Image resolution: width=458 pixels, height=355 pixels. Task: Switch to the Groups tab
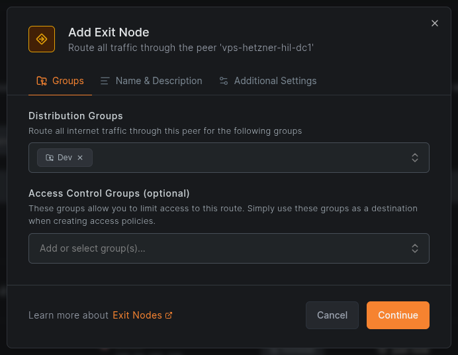tap(60, 81)
